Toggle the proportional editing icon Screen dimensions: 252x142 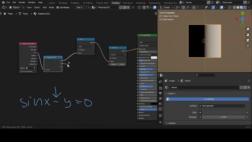point(194,7)
